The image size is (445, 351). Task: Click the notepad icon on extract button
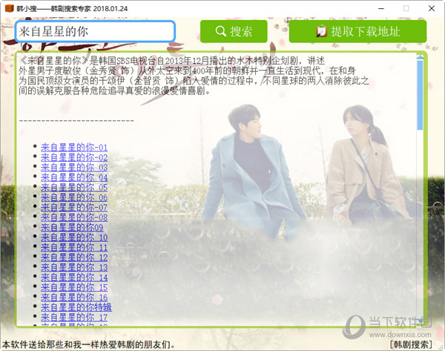pos(322,31)
